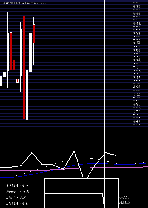The width and height of the screenshot is (148, 208).
Task: Click the tallest red candlestick body
Action: tap(24, 68)
